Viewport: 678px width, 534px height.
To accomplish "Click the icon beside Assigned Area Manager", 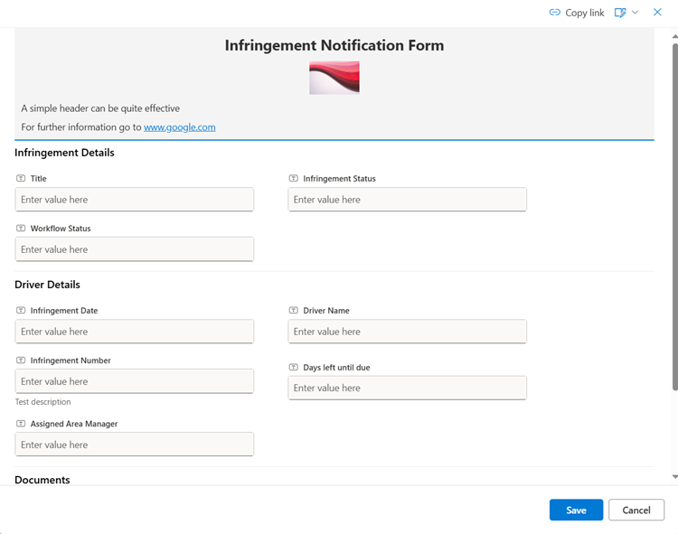I will 21,424.
